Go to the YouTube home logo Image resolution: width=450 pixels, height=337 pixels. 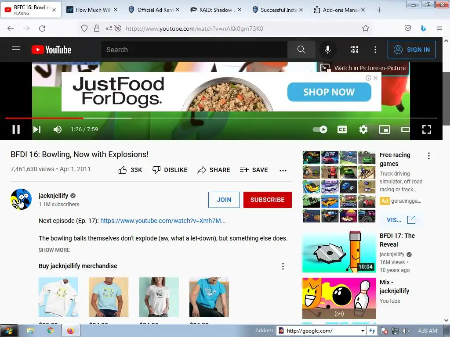point(51,50)
